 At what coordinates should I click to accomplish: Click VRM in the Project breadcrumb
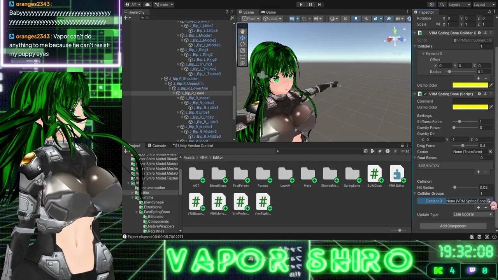203,157
